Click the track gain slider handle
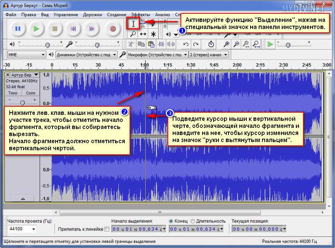 22,103
